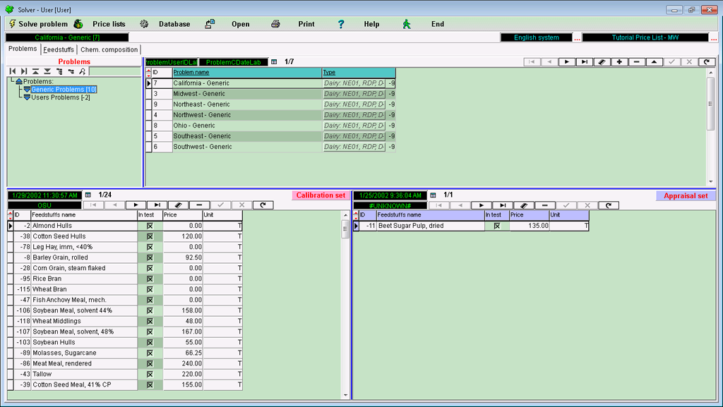Viewport: 723px width, 407px height.
Task: Click the Database gear icon
Action: click(144, 24)
